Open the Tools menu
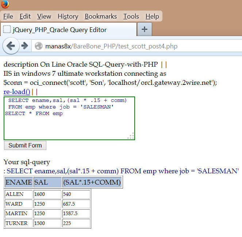Viewport: 242px width, 237px height. click(131, 16)
